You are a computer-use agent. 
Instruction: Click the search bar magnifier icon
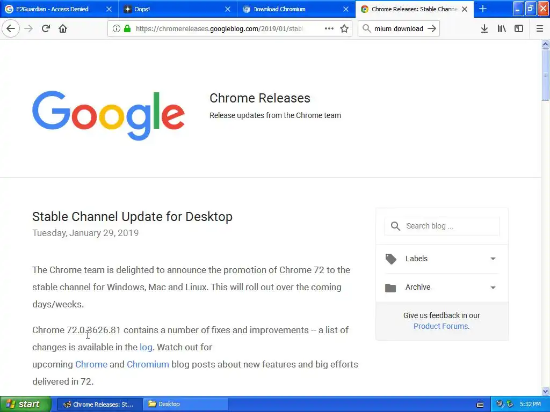tap(366, 28)
